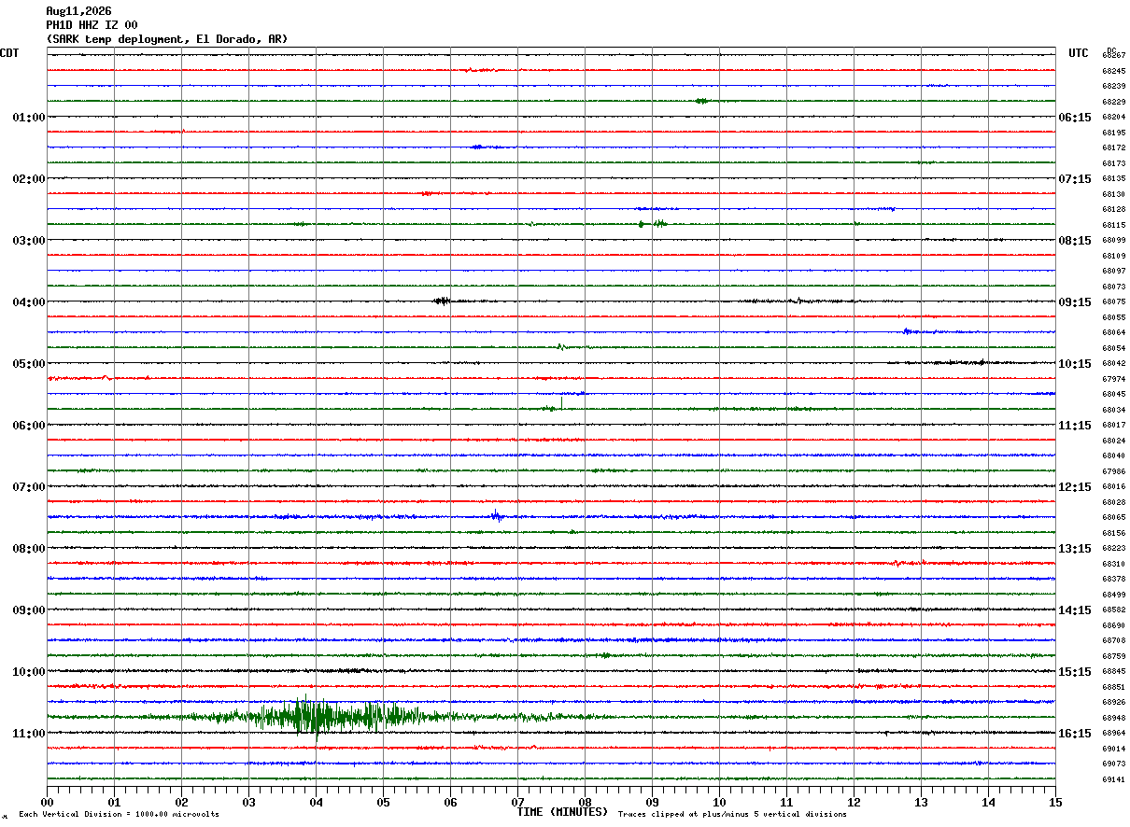Select the "01:00" CDT time label
The width and height of the screenshot is (1130, 827).
pos(29,118)
